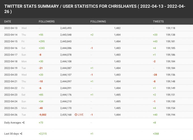Click the Daily Averages label
This screenshot has width=193, height=140.
click(x=12, y=123)
